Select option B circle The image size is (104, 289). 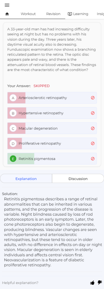(x=13, y=113)
